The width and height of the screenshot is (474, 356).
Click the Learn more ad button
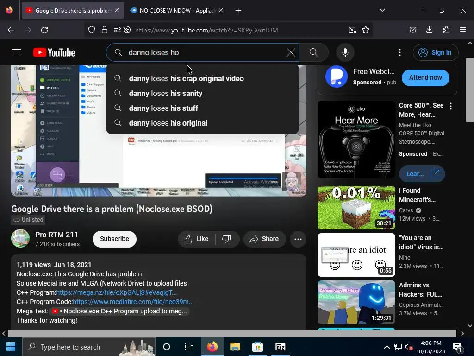pyautogui.click(x=422, y=174)
